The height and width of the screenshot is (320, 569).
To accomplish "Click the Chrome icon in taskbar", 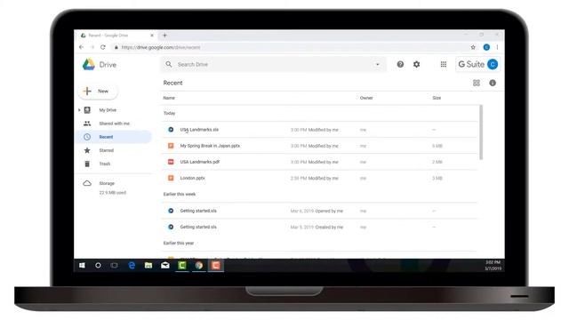I will [x=199, y=266].
